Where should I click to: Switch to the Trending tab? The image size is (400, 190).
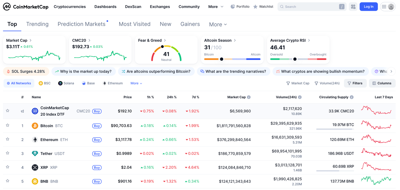(x=37, y=24)
